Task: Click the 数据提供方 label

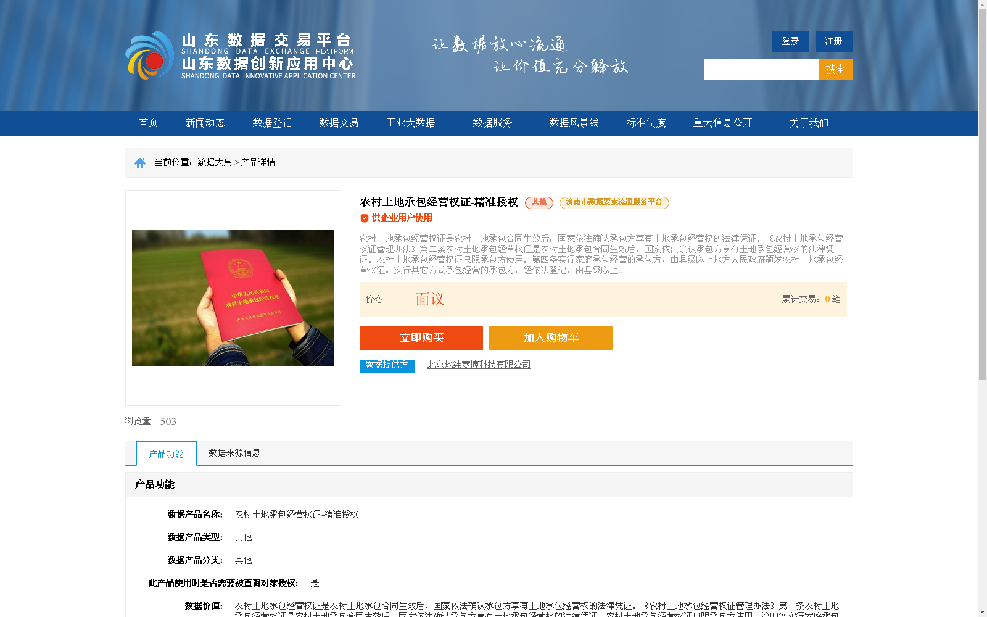Action: coord(387,366)
